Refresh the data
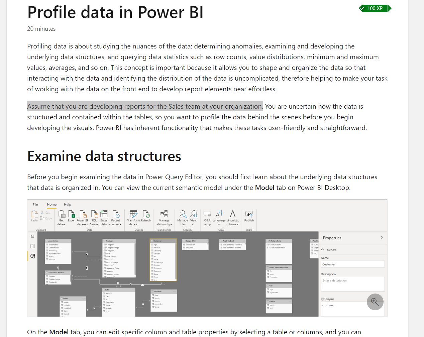The height and width of the screenshot is (337, 424). pos(146,217)
